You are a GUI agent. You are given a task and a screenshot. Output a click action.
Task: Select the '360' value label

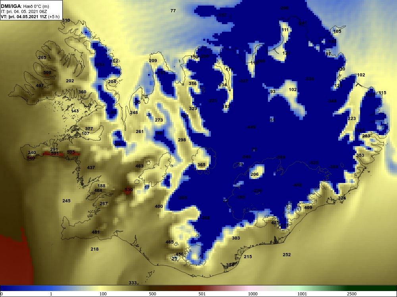82,92
